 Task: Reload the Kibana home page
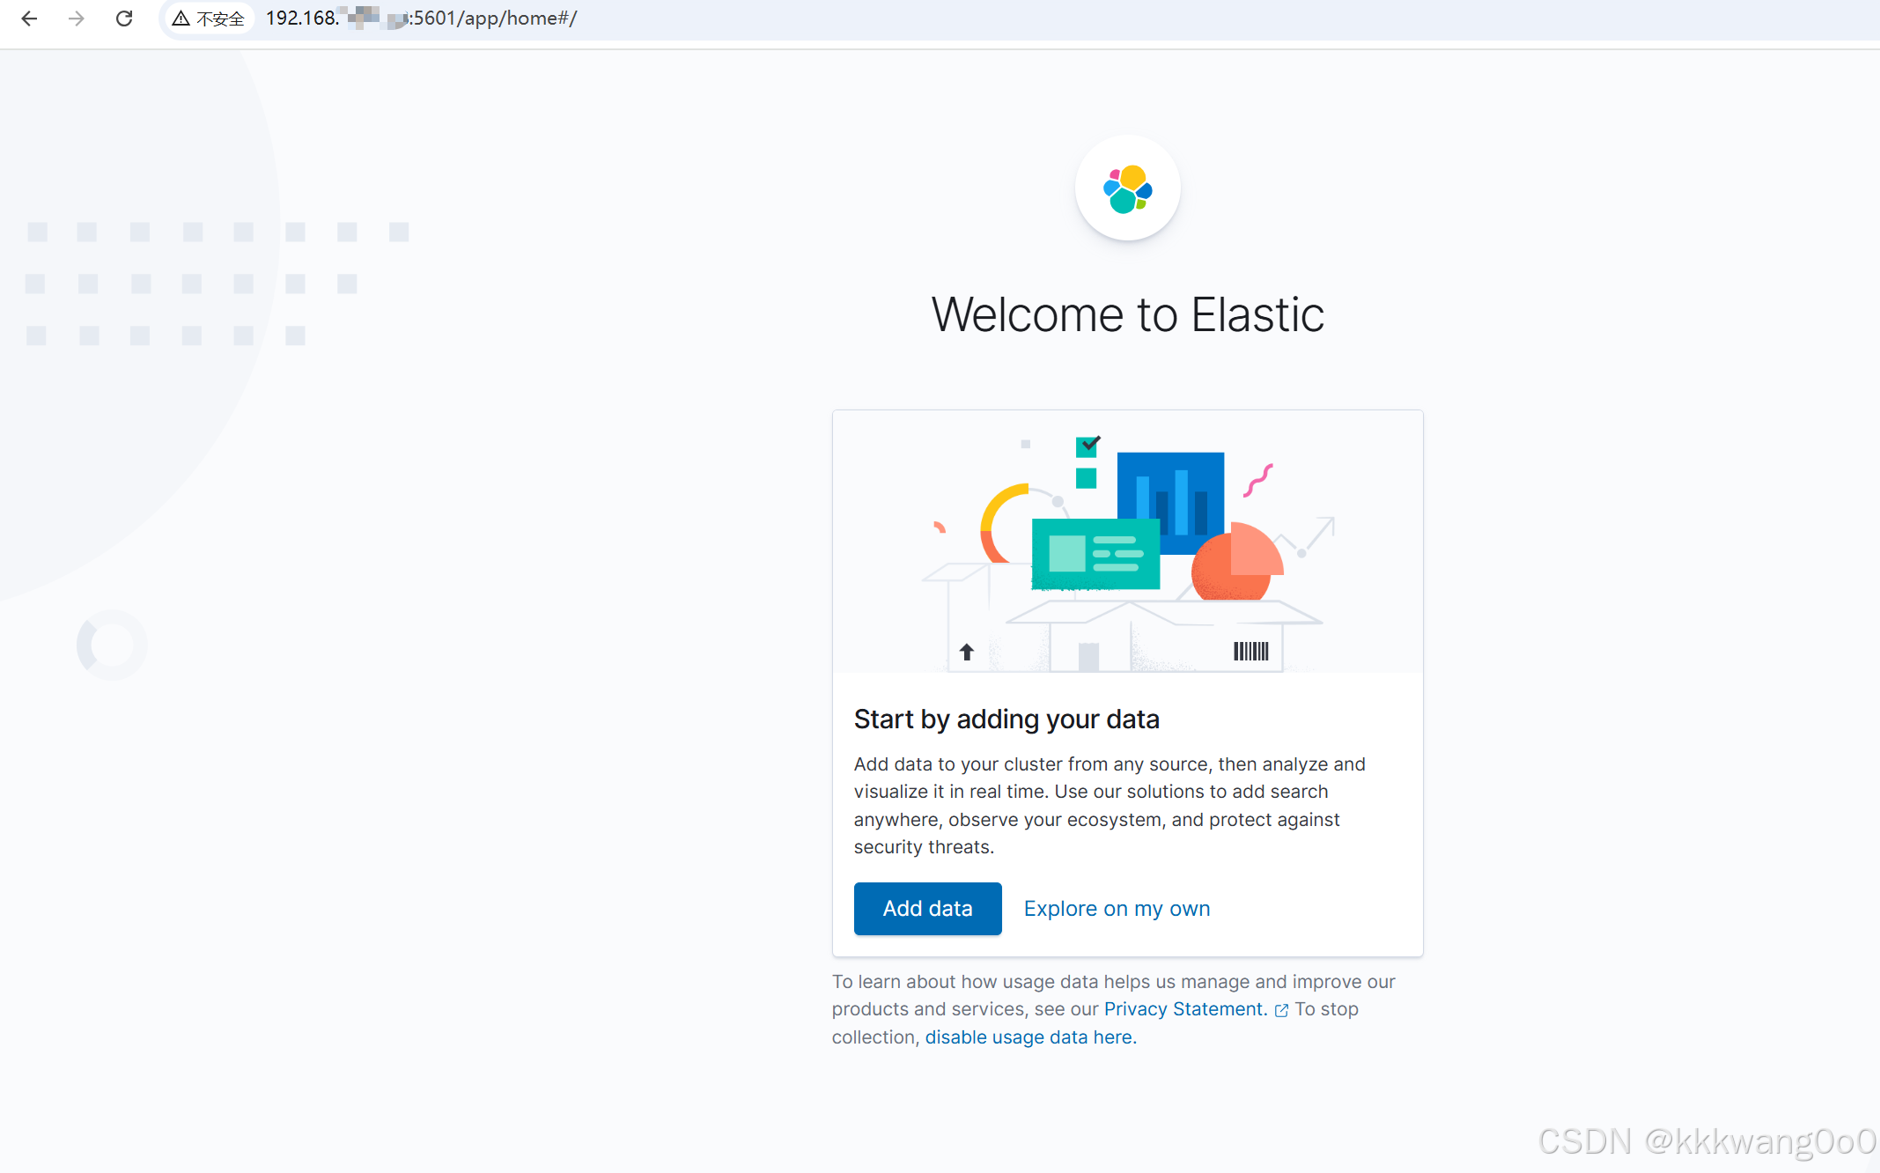[x=124, y=18]
